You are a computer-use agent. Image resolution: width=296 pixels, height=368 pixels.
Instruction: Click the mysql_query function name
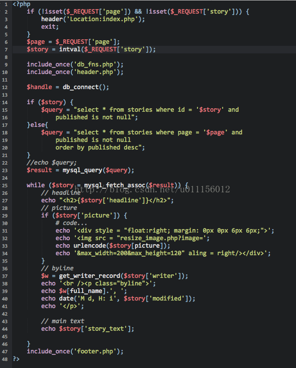point(82,170)
